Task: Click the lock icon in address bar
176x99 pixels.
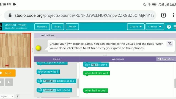Action: (x=10, y=15)
